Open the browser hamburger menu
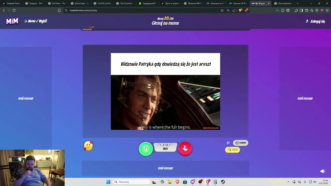This screenshot has width=331, height=186. click(327, 10)
